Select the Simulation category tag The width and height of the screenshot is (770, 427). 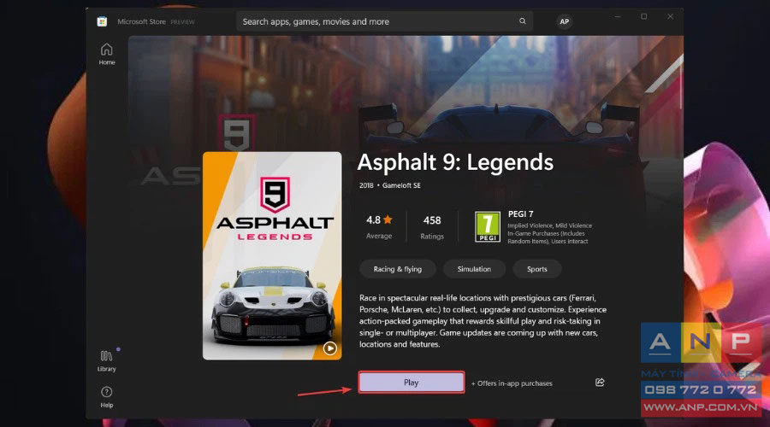(474, 269)
